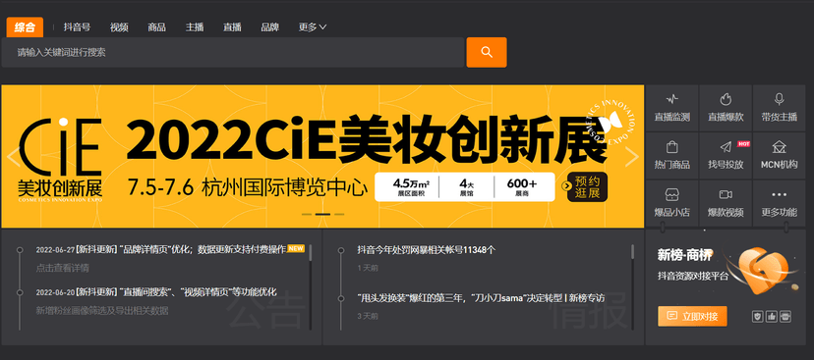Click the 立即对接 button
814x360 pixels.
click(692, 316)
